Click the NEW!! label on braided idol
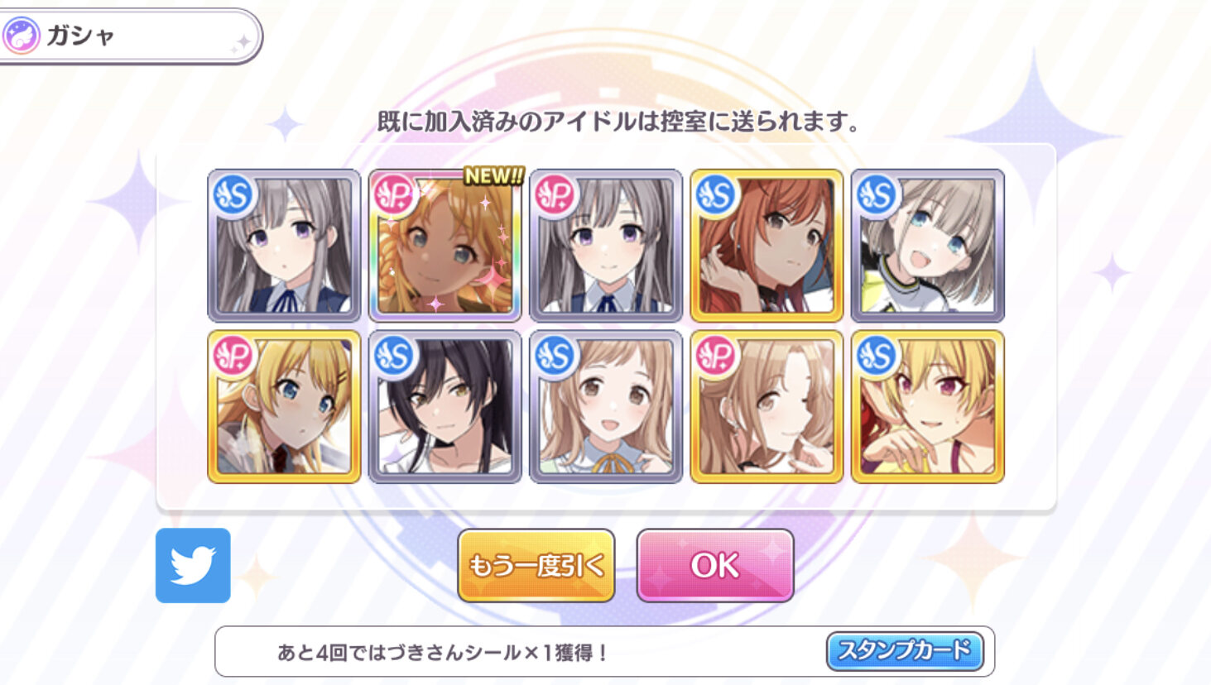The image size is (1211, 685). tap(494, 175)
